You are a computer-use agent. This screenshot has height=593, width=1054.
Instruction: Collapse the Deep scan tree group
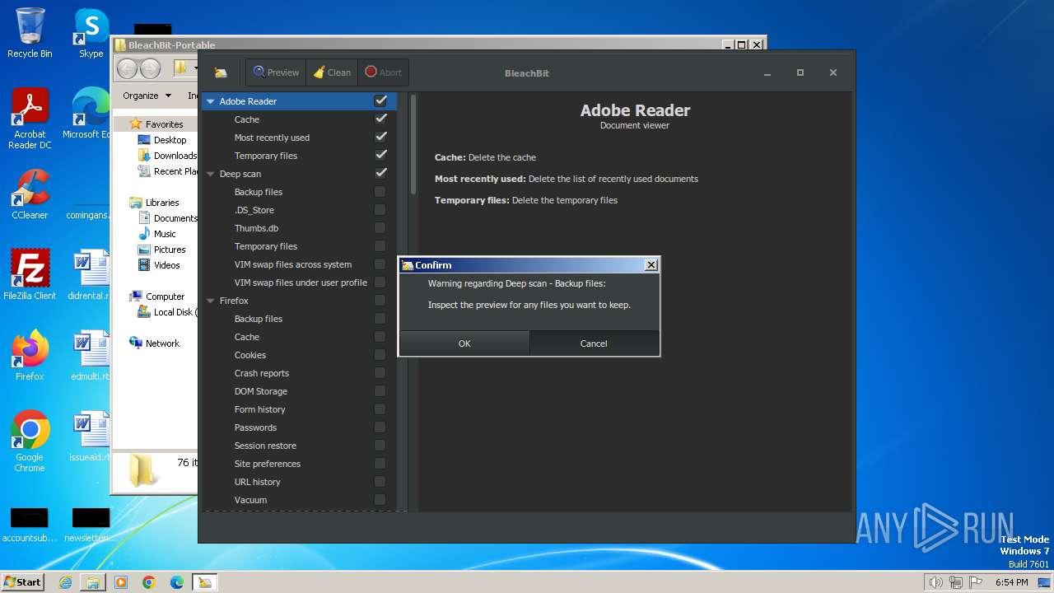click(211, 174)
